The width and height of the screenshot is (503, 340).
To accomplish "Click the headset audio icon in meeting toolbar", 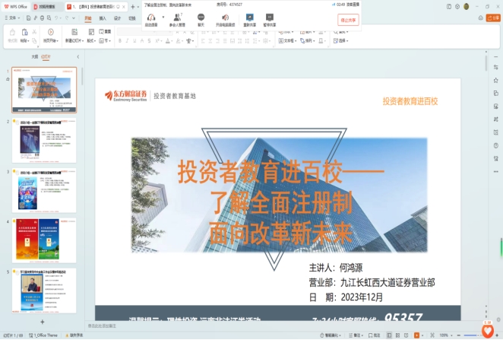I will (x=150, y=17).
